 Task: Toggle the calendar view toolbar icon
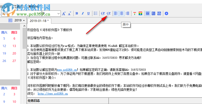(x=148, y=13)
